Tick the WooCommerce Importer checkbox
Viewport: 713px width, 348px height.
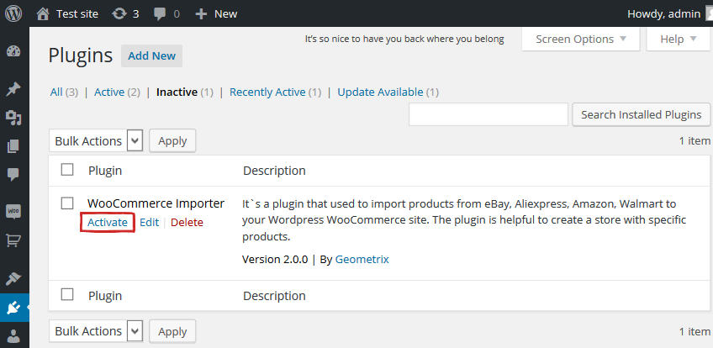coord(67,203)
